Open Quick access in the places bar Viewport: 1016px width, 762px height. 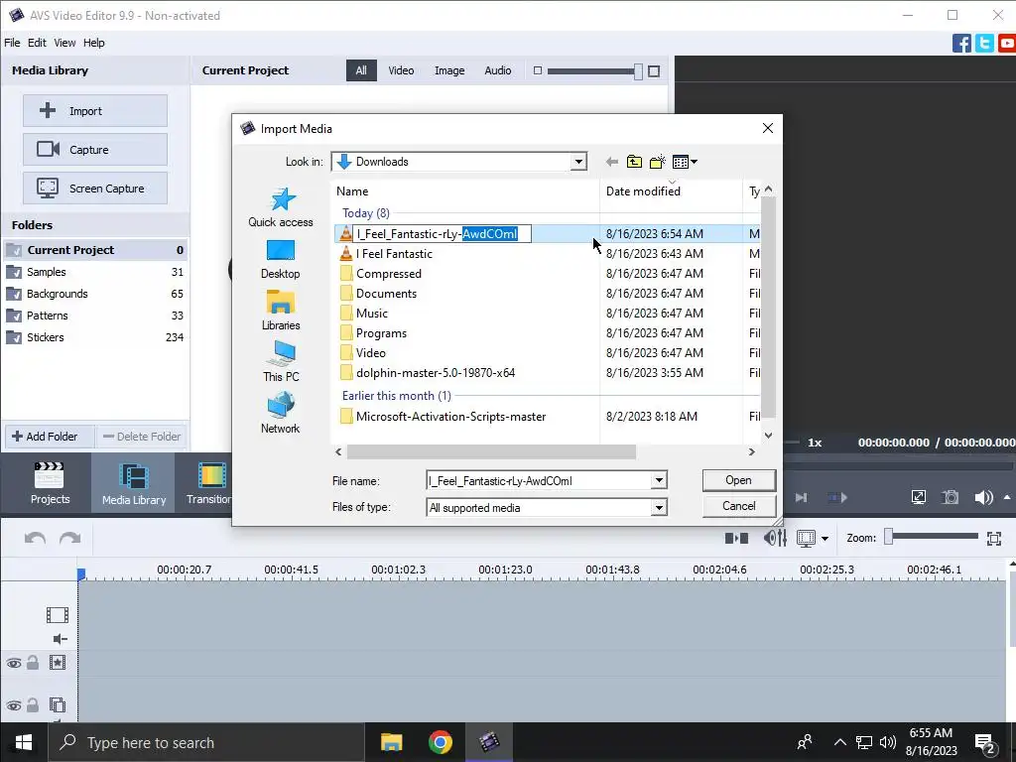pyautogui.click(x=281, y=207)
